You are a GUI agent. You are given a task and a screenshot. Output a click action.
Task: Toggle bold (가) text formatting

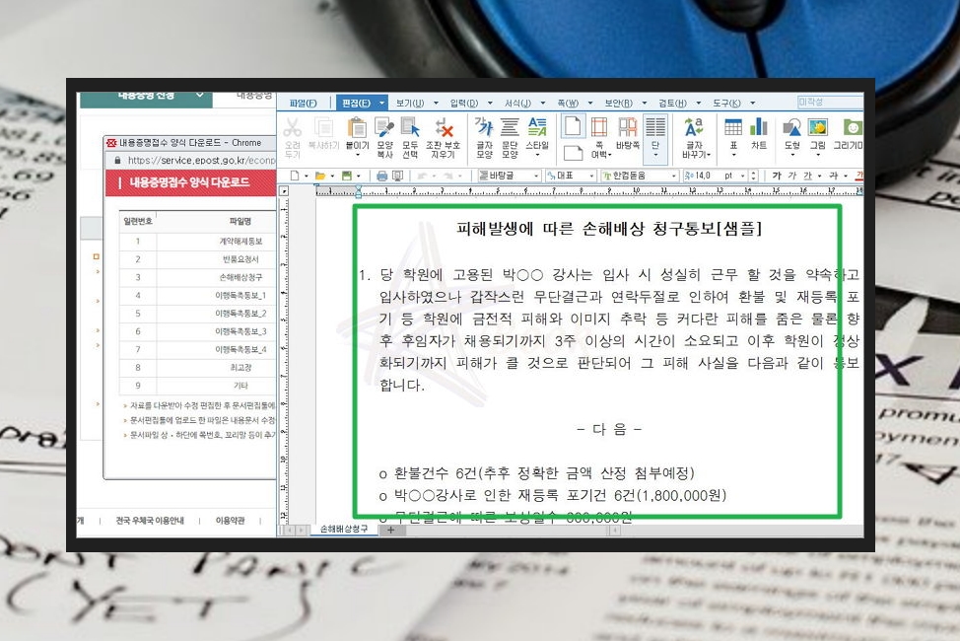777,176
